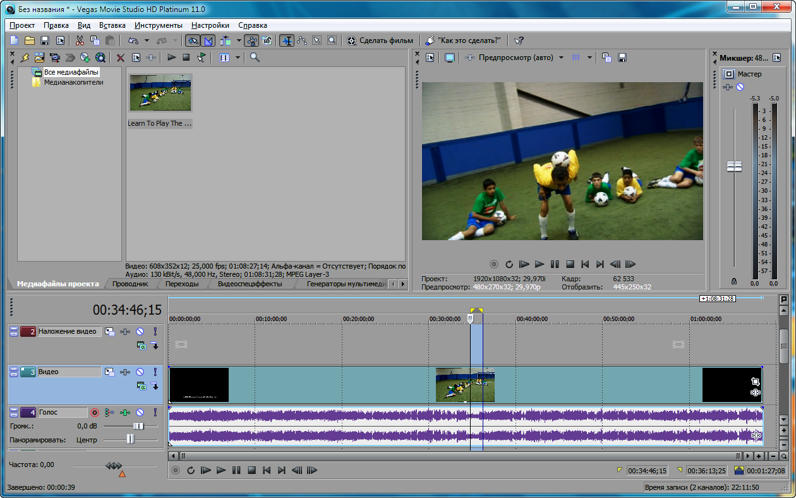796x498 pixels.
Task: Click the Громк. volume slider on Голос track
Action: (137, 426)
